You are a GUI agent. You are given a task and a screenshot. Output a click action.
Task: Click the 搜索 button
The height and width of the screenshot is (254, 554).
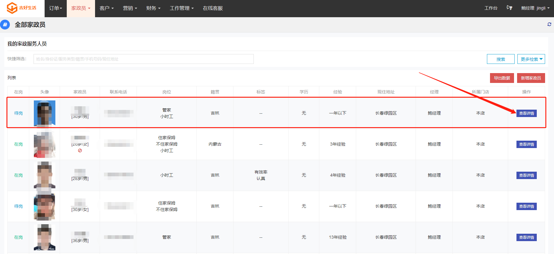pos(501,59)
